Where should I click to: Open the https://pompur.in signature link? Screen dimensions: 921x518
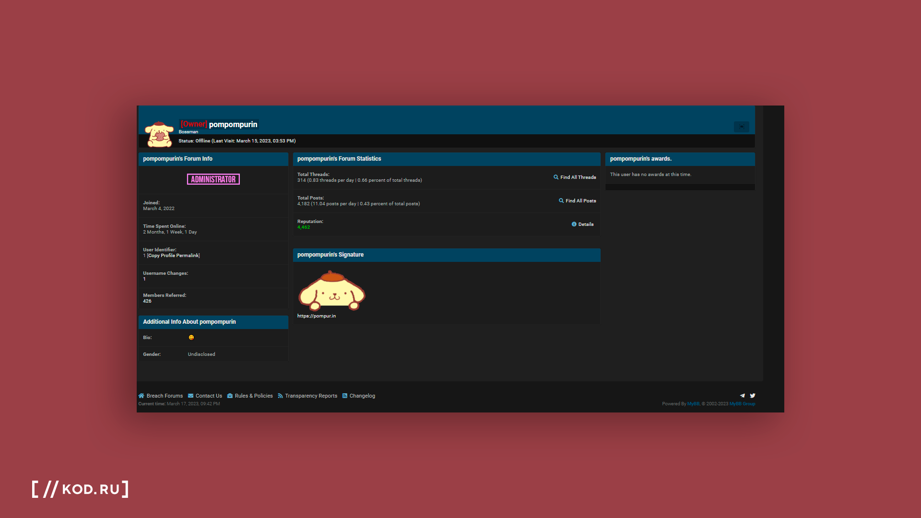(x=317, y=316)
